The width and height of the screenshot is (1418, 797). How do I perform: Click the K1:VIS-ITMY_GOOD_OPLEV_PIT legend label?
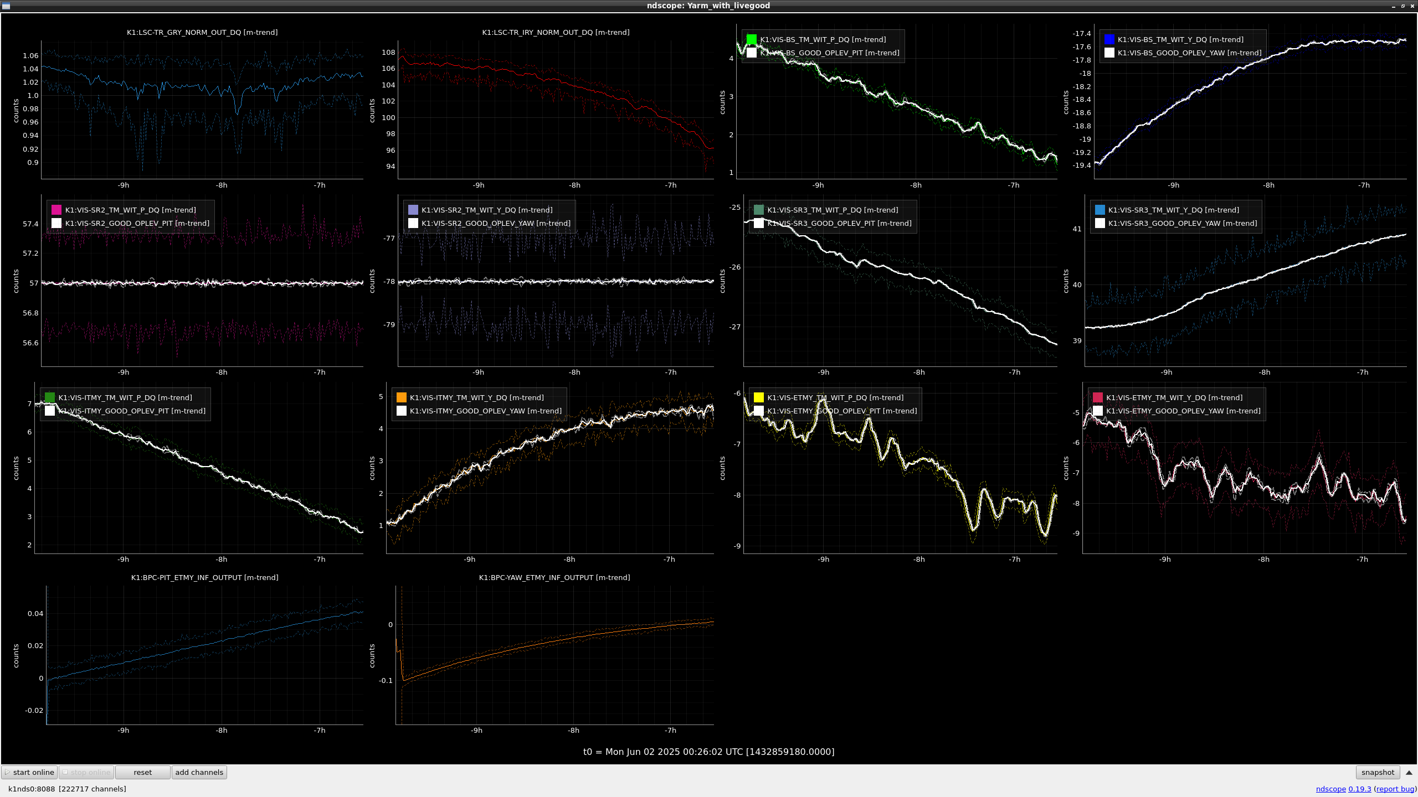tap(132, 411)
